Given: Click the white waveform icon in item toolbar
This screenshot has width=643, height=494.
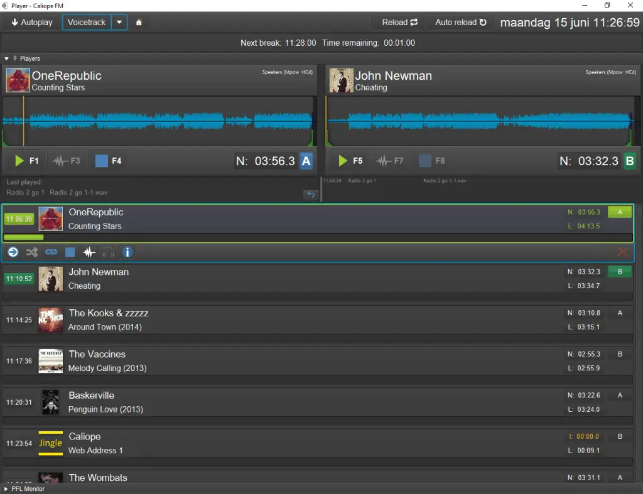Looking at the screenshot, I should coord(89,252).
